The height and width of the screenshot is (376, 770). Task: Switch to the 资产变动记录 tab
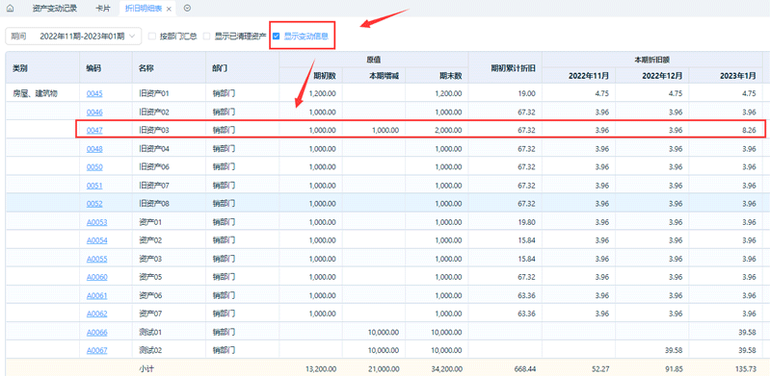click(x=54, y=9)
